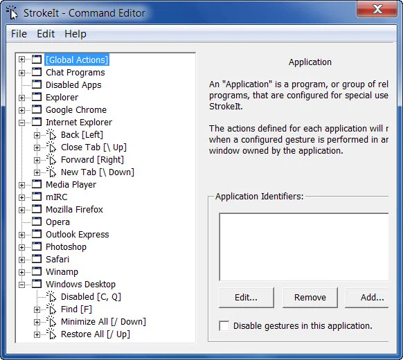Click the Google Chrome application icon
The height and width of the screenshot is (360, 403).
click(x=37, y=109)
